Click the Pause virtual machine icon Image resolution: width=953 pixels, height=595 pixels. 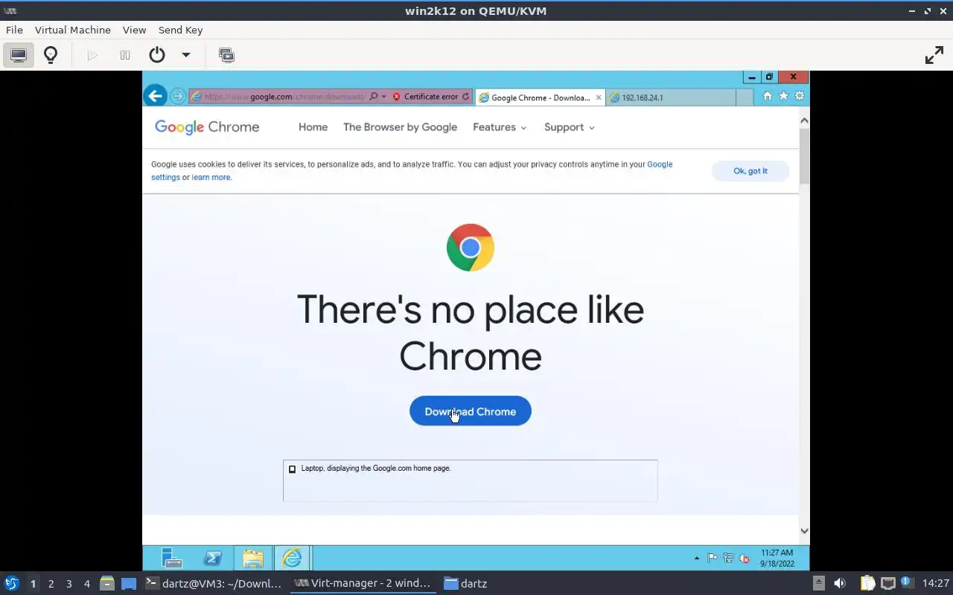coord(125,55)
